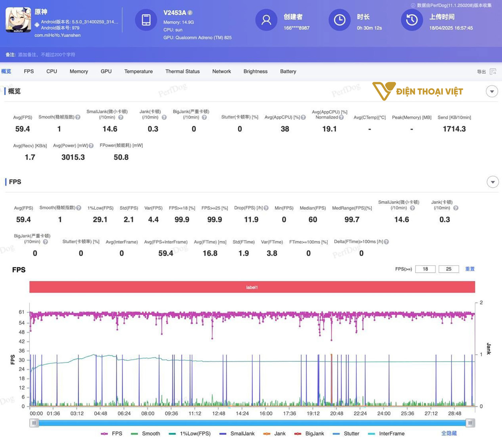Switch to the CPU tab

click(x=51, y=71)
